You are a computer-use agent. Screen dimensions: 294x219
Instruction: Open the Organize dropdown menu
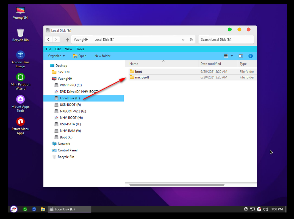click(56, 56)
